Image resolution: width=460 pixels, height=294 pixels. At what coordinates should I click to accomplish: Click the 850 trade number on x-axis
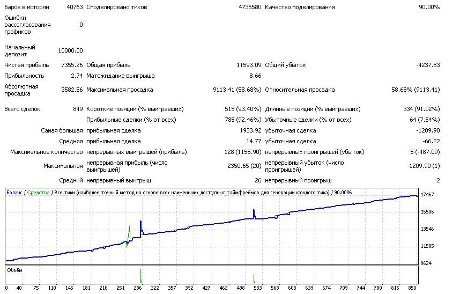412,288
